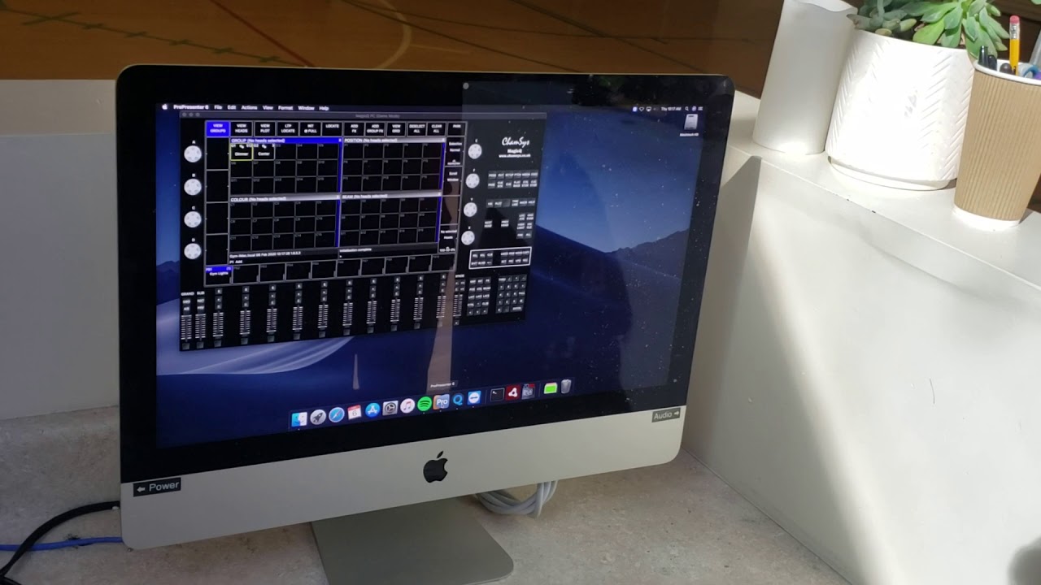This screenshot has width=1041, height=585.
Task: Click the DESELECT ALL soft button
Action: (416, 128)
